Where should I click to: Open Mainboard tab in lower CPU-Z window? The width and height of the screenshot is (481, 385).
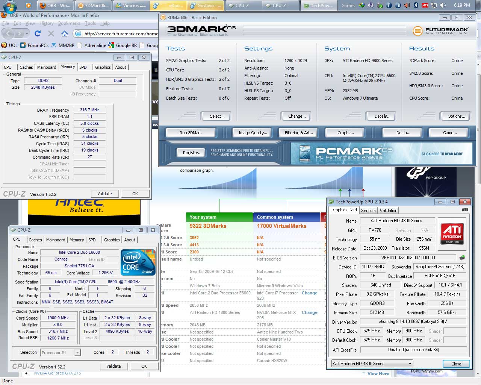click(x=56, y=240)
